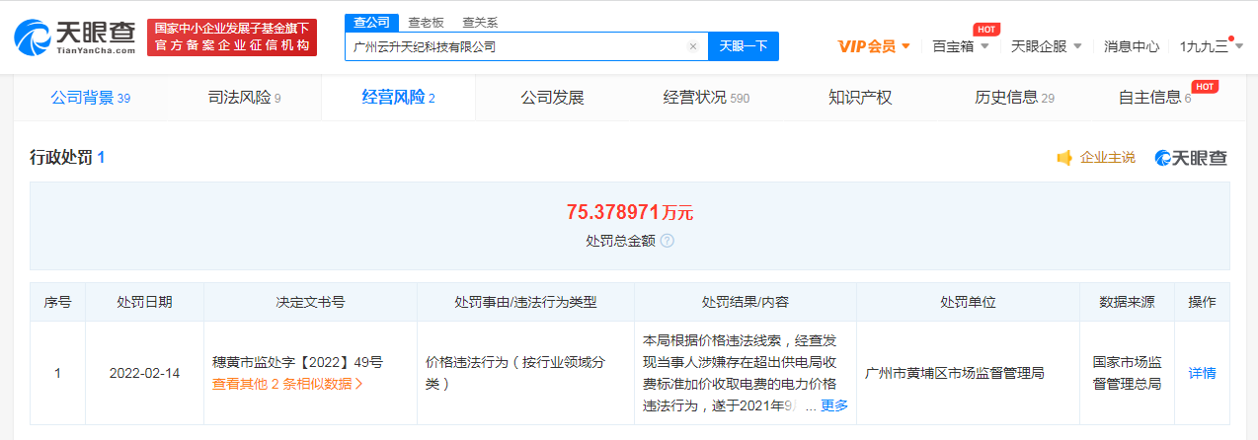Click the 天眼查 logo beside 企业主说
This screenshot has height=440, width=1258.
tap(1191, 158)
